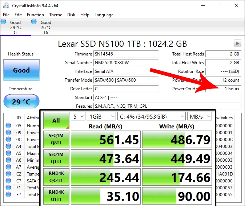Screen dimensions: 245x206
Task: Run the SEQ1M Q8T1 test
Action: tap(56, 139)
